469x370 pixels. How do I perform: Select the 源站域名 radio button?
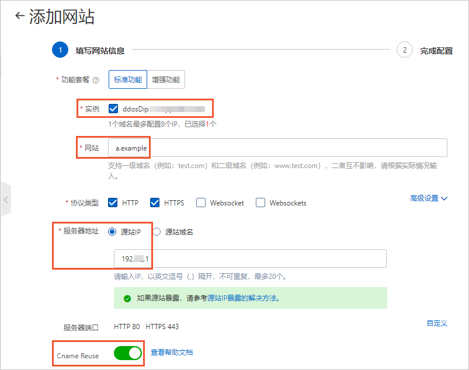156,230
